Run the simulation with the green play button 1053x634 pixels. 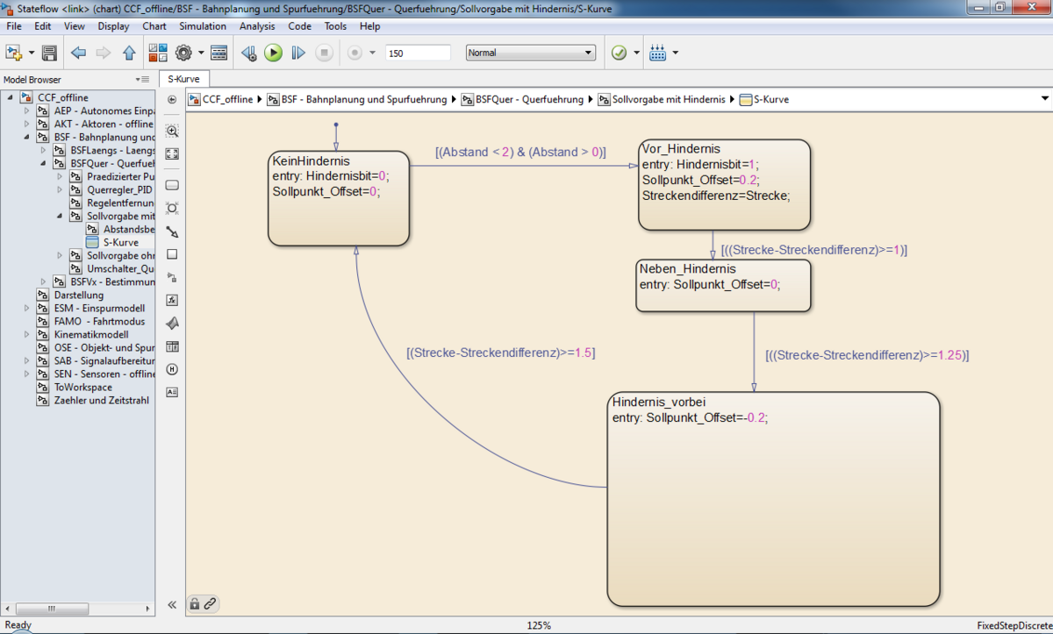273,53
